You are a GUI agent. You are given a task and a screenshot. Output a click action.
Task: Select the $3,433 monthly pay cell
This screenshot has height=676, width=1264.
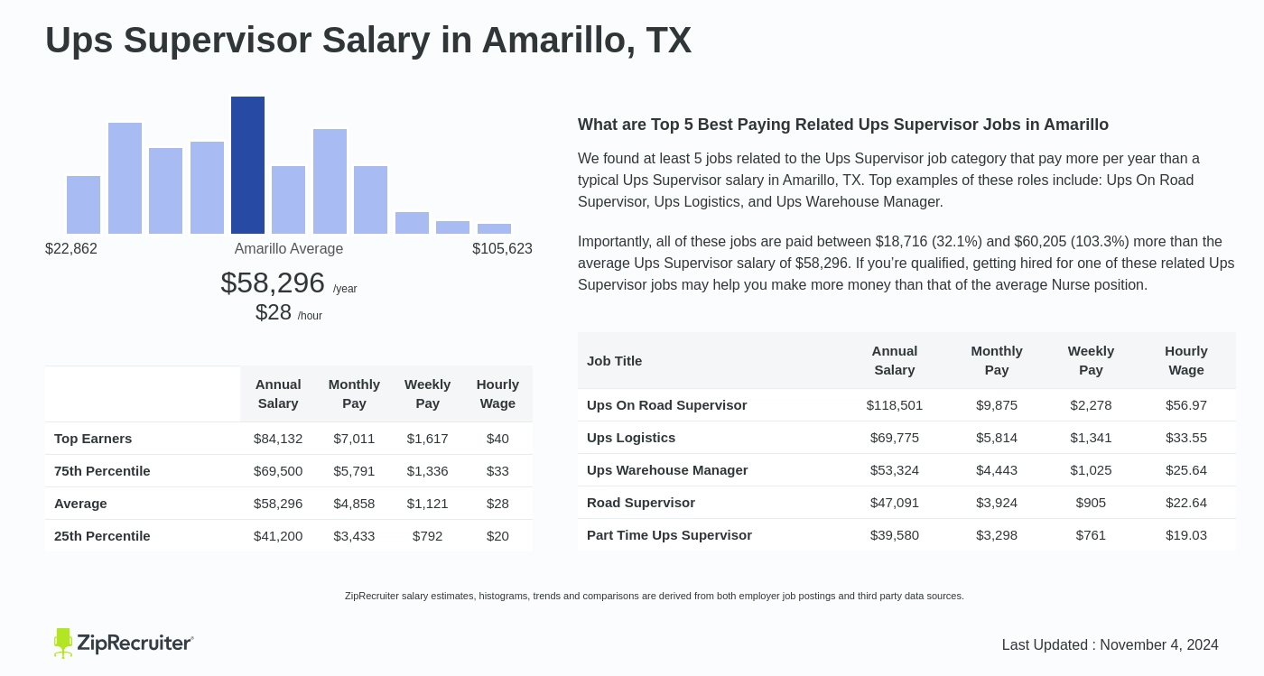point(354,535)
